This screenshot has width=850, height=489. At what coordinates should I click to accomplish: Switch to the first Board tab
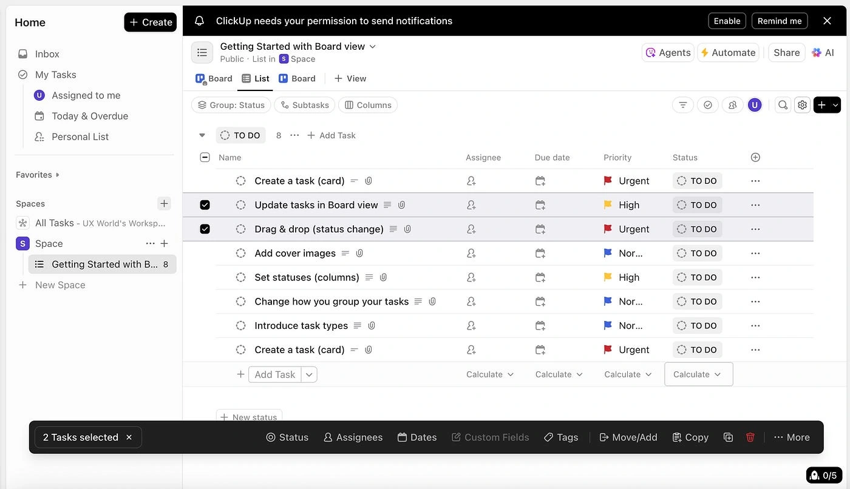(x=214, y=78)
